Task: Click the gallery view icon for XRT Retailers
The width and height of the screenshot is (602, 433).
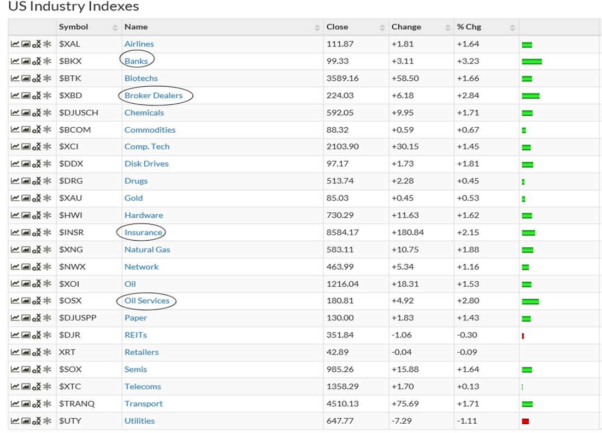Action: click(x=26, y=352)
